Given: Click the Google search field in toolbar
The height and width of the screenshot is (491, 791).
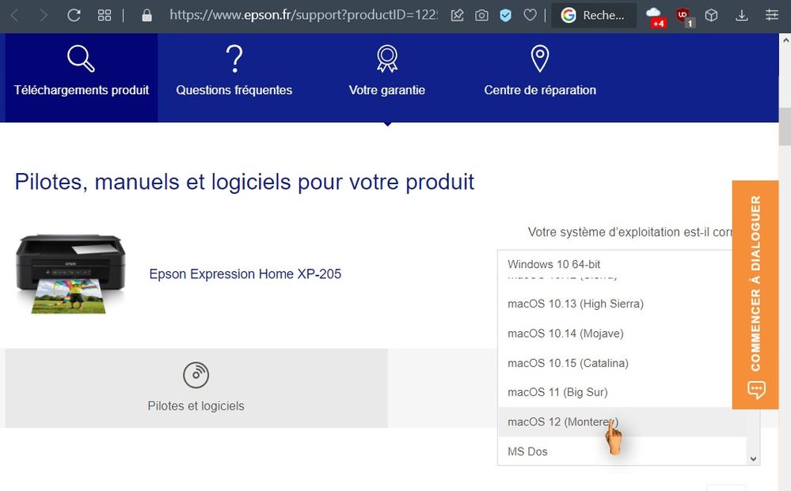Looking at the screenshot, I should pyautogui.click(x=595, y=15).
